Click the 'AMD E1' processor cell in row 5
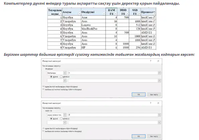199x140 pixels. coord(148,32)
